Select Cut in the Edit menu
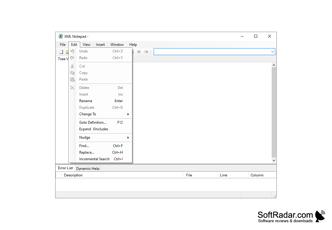This screenshot has width=332, height=230. tap(101, 66)
